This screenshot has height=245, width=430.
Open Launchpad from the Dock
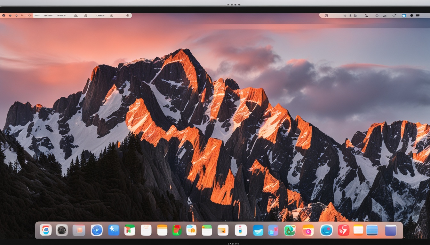[79, 230]
